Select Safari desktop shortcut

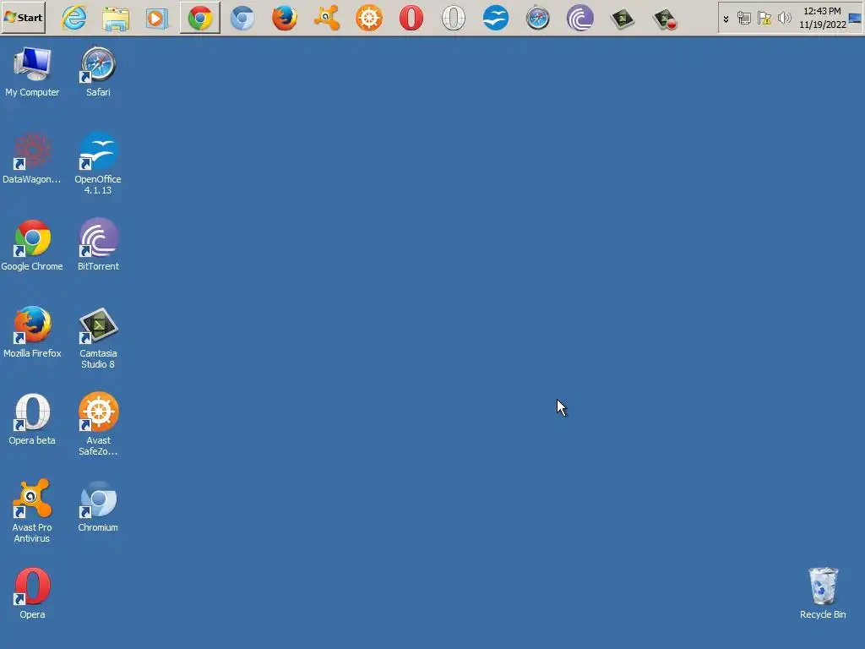(98, 72)
